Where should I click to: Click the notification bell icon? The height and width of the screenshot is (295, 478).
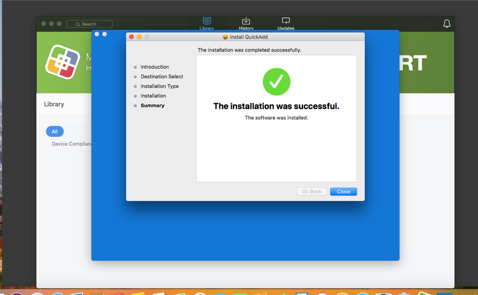(x=446, y=24)
